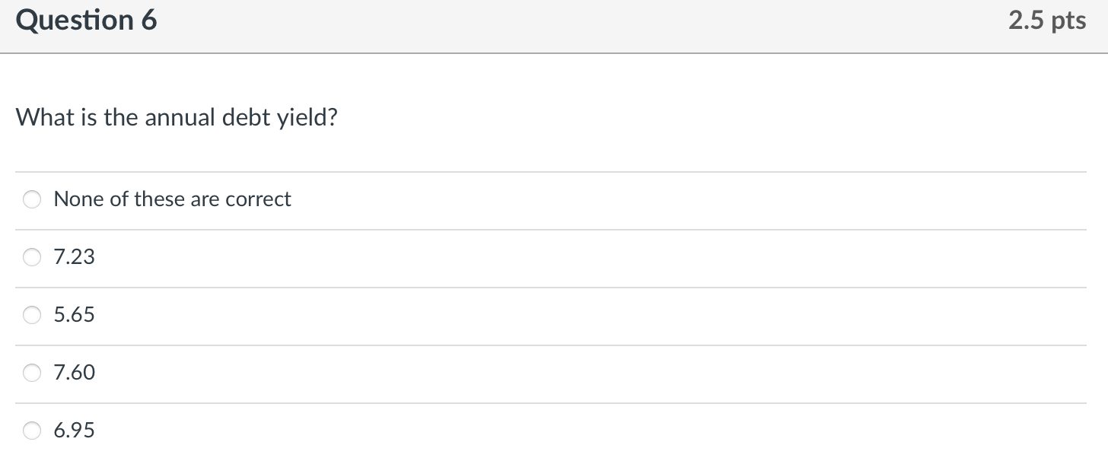Viewport: 1108px width, 461px height.
Task: Click the 6.95 answer label text
Action: pyautogui.click(x=75, y=431)
